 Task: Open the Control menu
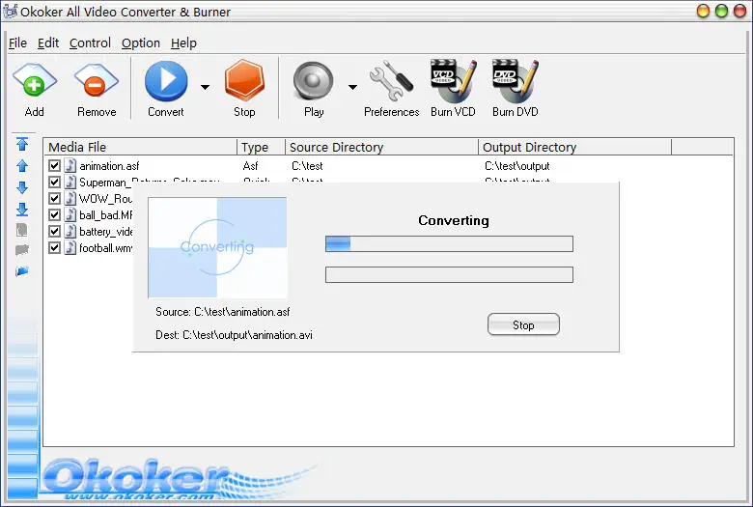click(90, 43)
